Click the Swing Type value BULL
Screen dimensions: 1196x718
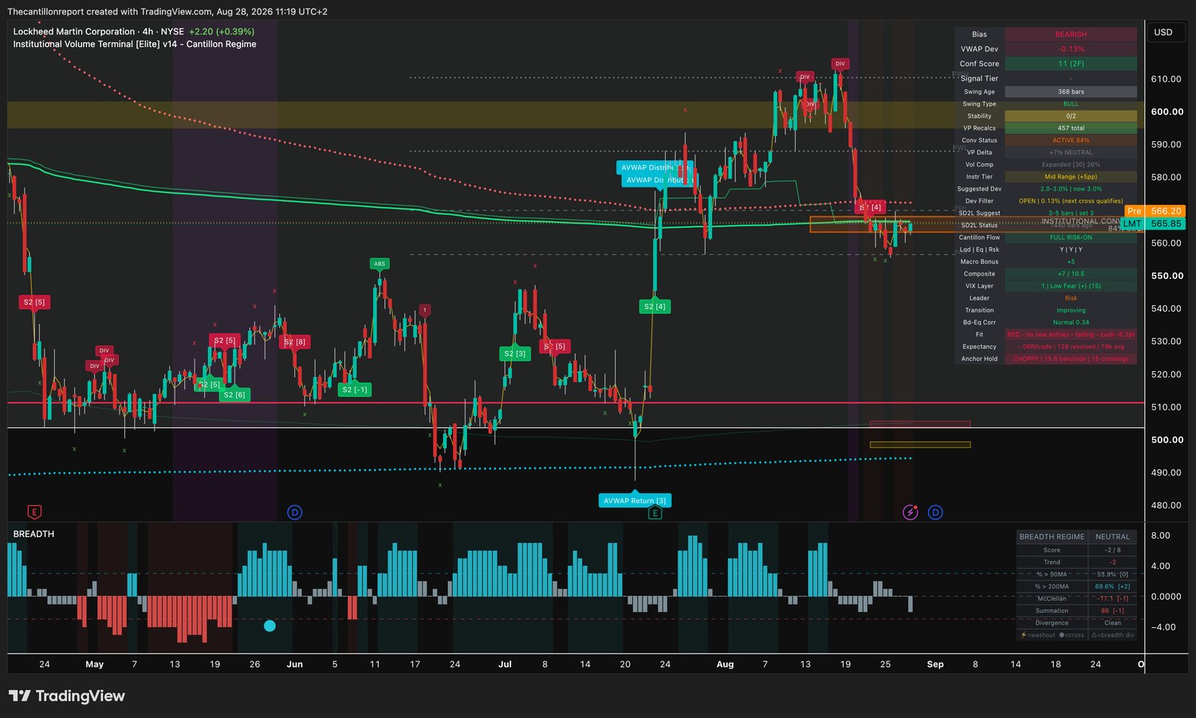(x=1071, y=104)
